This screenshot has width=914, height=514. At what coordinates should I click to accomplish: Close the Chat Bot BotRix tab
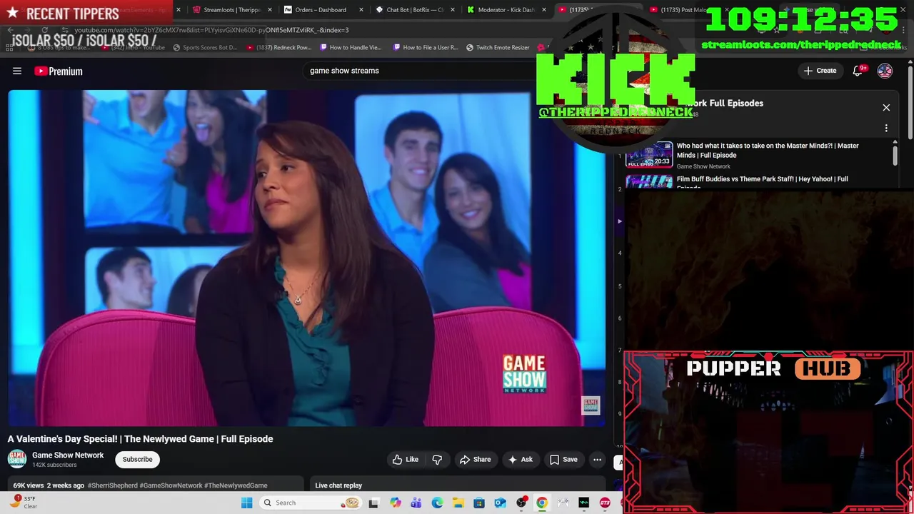[x=453, y=10]
